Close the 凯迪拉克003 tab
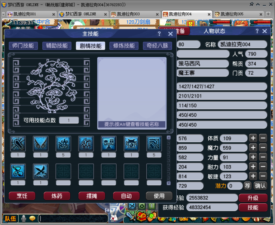Image resolution: width=275 pixels, height=225 pixels. tap(157, 14)
